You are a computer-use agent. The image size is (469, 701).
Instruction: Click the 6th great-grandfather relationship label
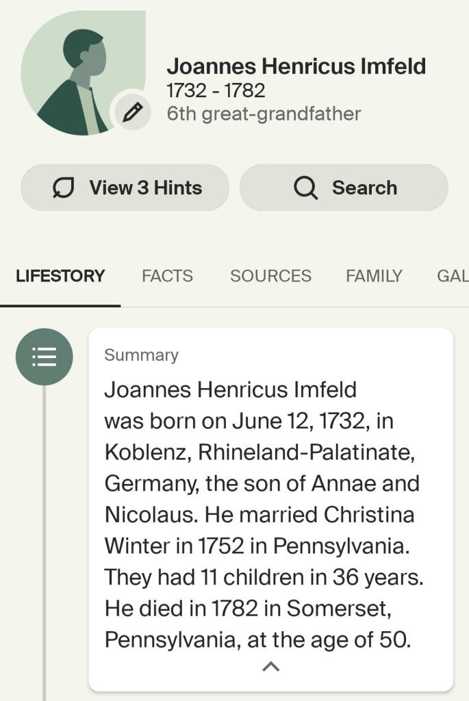[264, 114]
